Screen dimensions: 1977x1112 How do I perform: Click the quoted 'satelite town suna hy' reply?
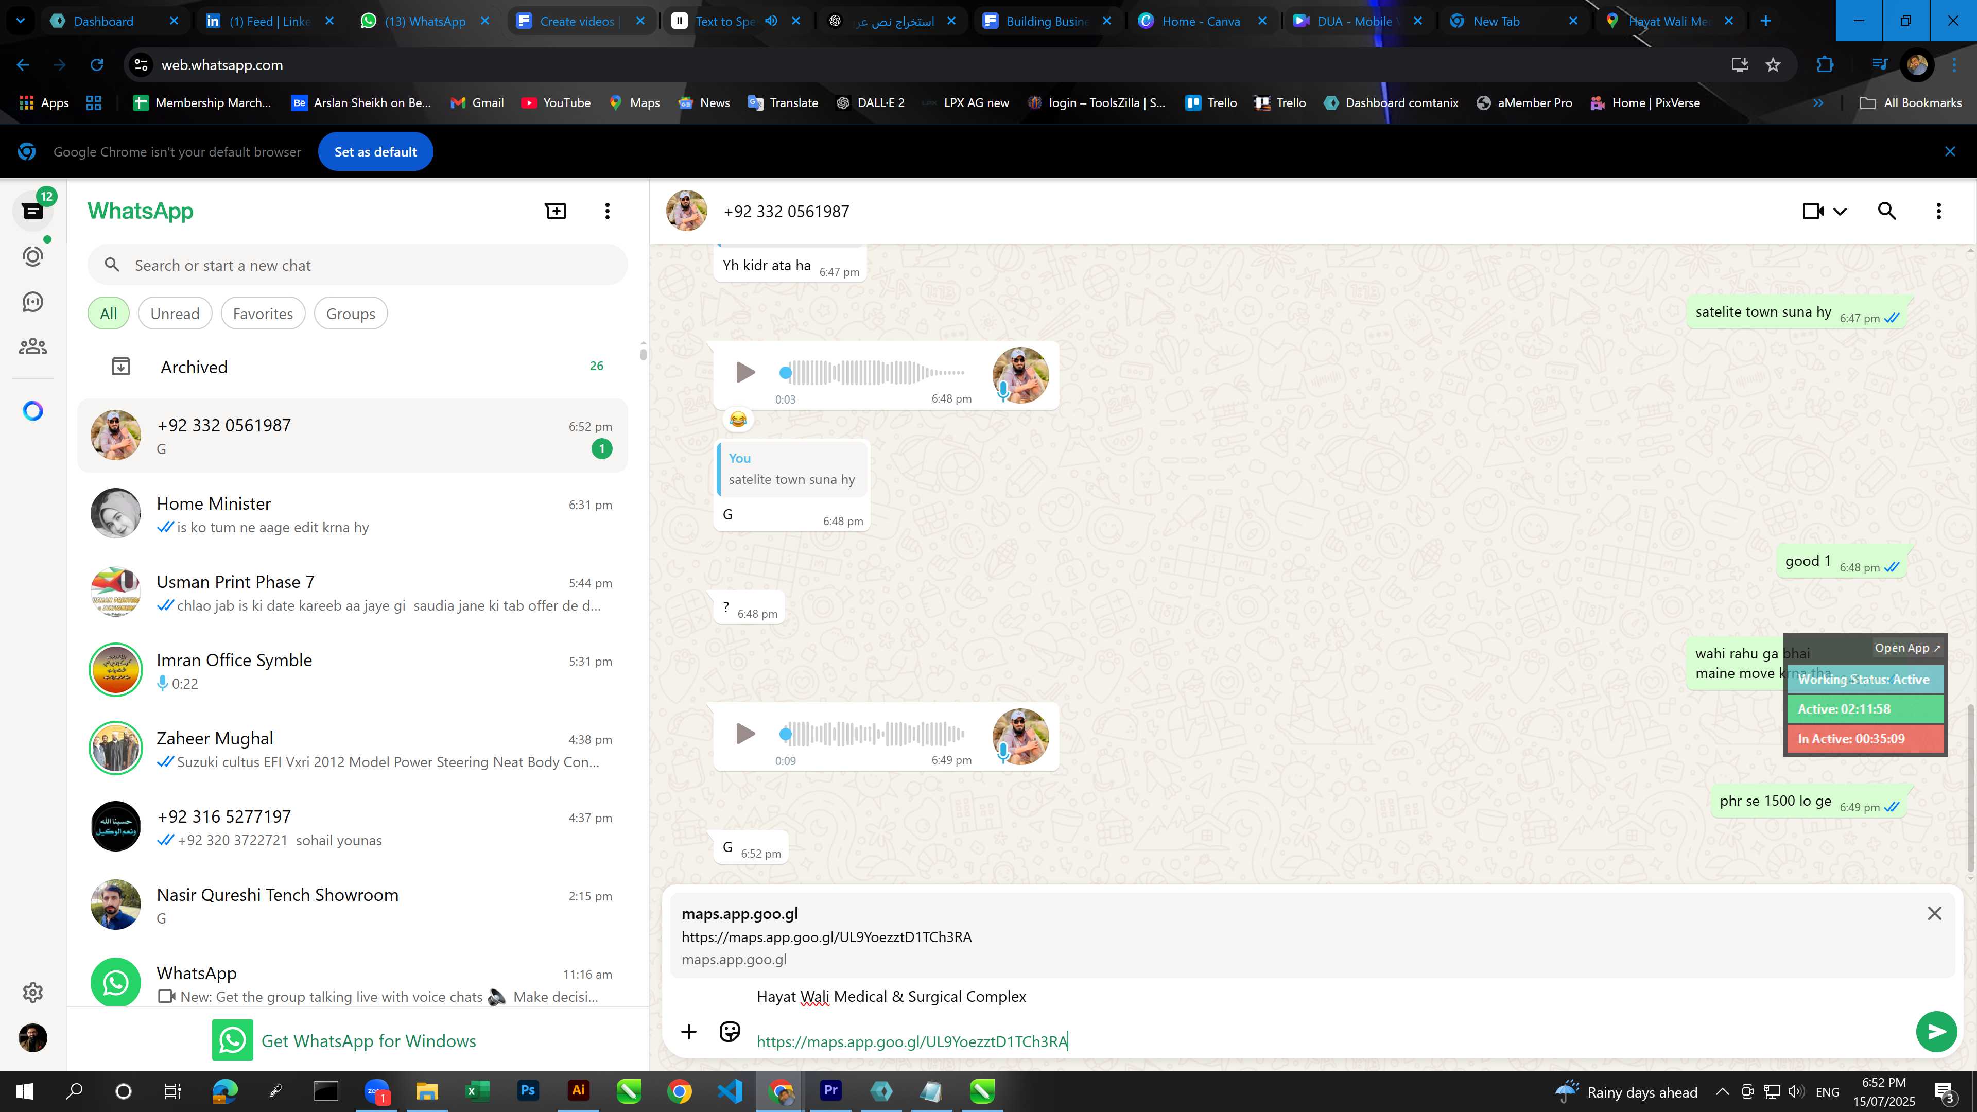[791, 469]
